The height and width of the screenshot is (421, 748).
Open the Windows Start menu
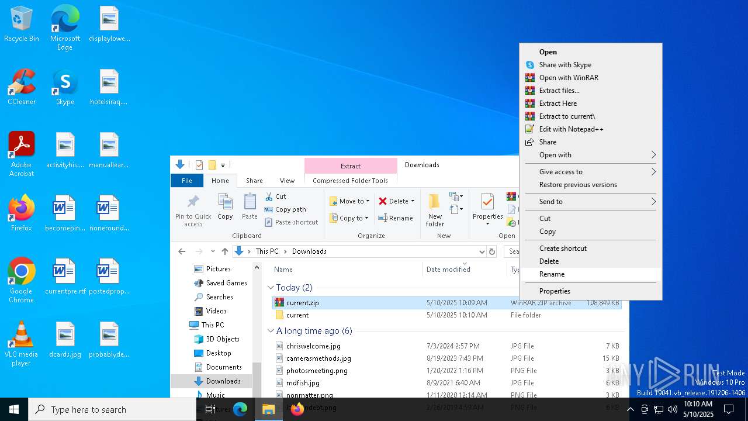[x=14, y=409]
